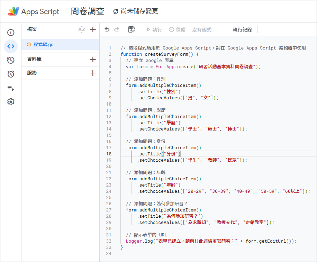
Task: Sort files alphabetically with AZ icon
Action: [x=82, y=29]
